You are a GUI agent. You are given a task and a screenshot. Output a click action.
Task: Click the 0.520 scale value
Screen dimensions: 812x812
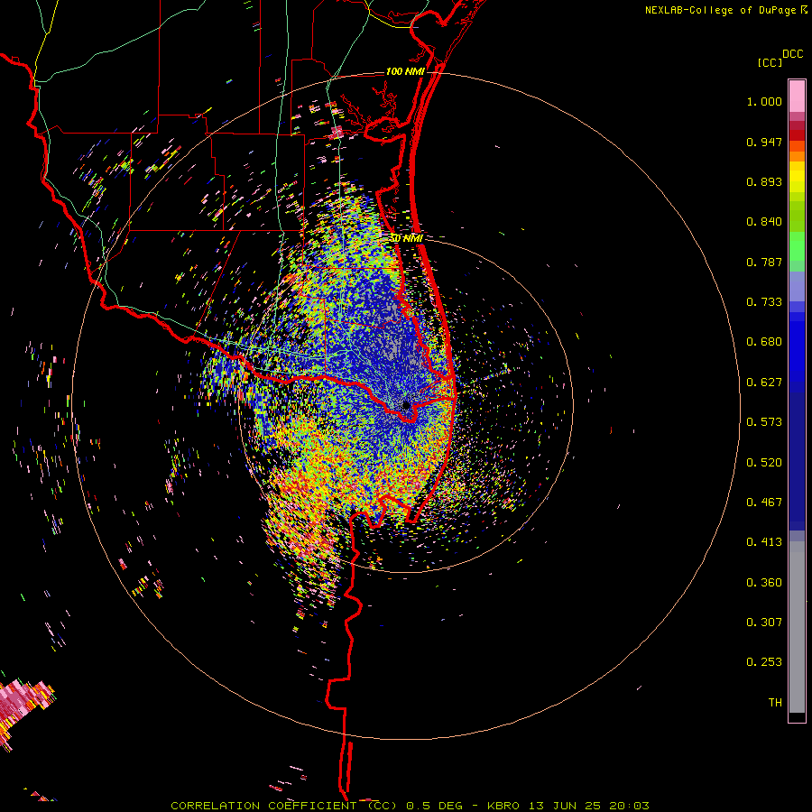click(764, 463)
